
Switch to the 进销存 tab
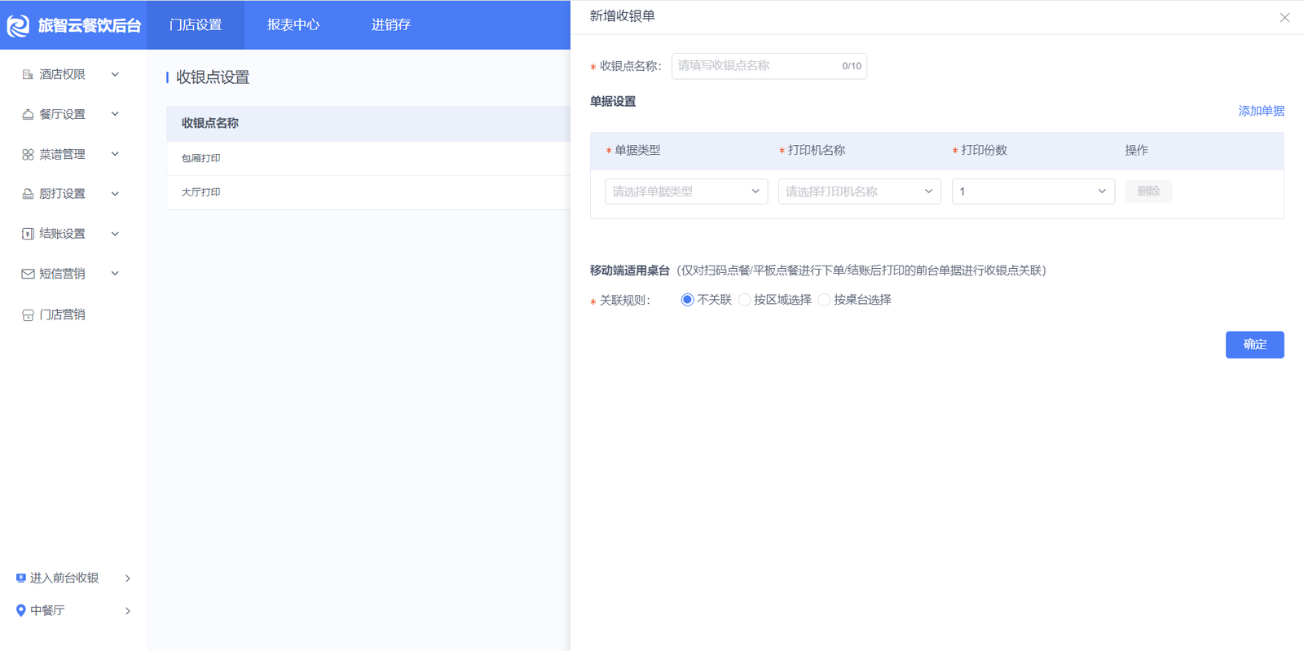tap(391, 25)
